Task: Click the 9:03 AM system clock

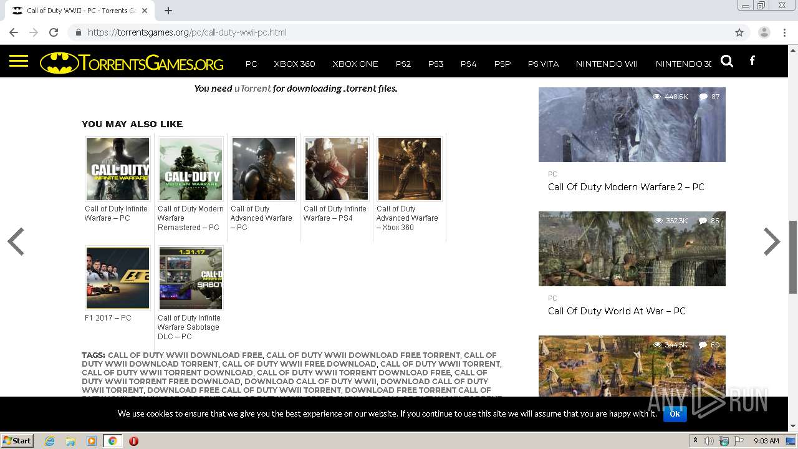Action: coord(766,441)
